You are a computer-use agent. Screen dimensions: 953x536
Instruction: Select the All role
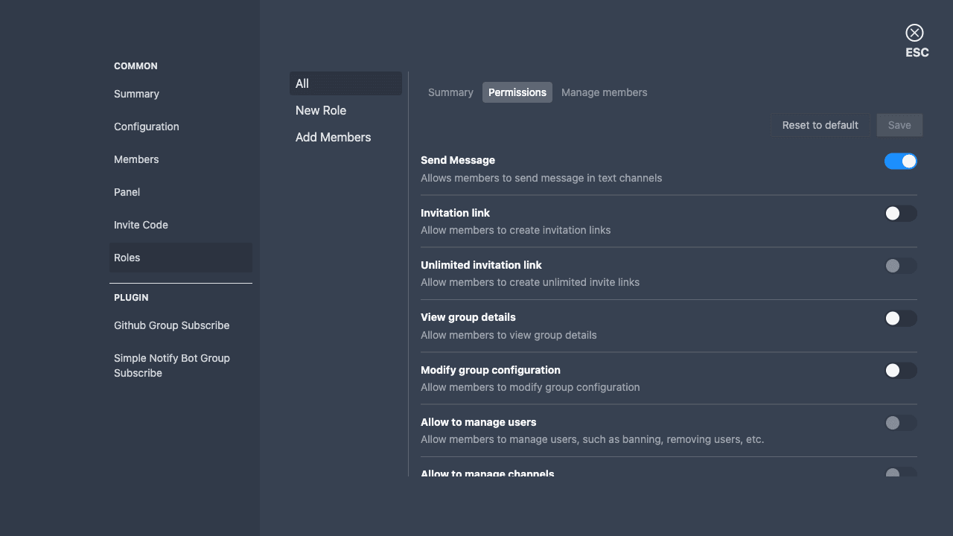click(x=345, y=83)
